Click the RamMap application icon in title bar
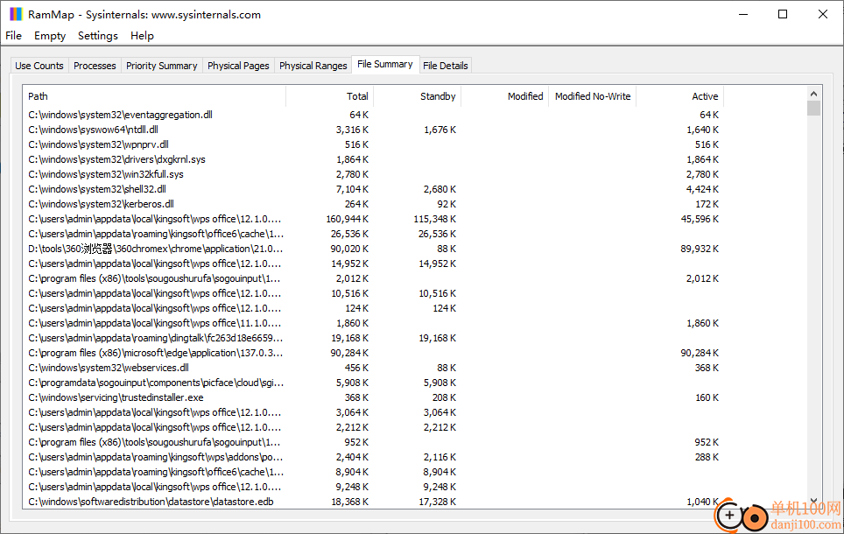The image size is (844, 534). 16,14
